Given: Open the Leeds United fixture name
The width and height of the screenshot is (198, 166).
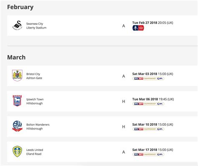Looking at the screenshot, I should coord(35,150).
